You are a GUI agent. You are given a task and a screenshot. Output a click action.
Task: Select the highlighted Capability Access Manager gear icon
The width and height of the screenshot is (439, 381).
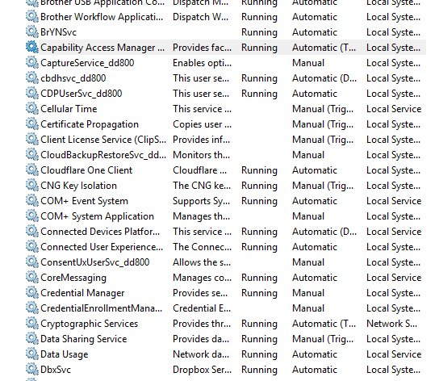coord(32,48)
